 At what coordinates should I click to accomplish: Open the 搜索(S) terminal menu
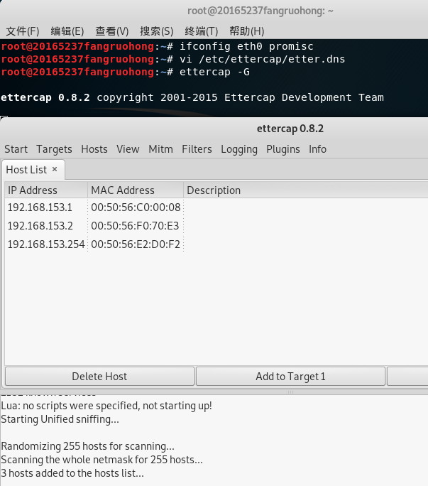coord(156,31)
